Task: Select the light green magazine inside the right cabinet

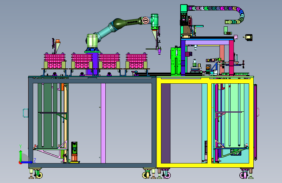Action: (x=235, y=115)
